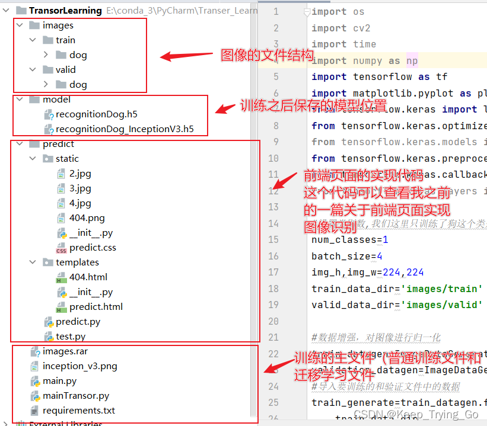Select the images folder icon
This screenshot has width=487, height=426.
coord(34,25)
